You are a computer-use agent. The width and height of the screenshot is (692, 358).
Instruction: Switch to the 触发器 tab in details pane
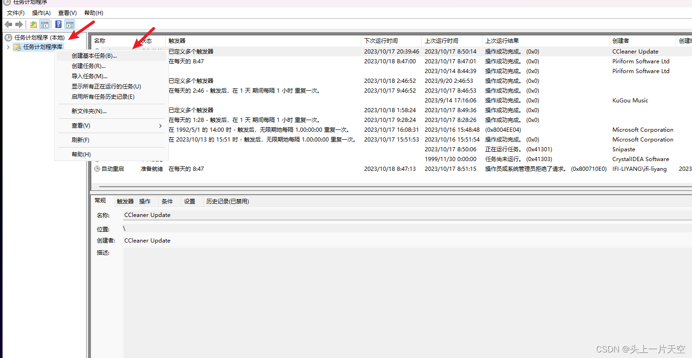(x=125, y=202)
